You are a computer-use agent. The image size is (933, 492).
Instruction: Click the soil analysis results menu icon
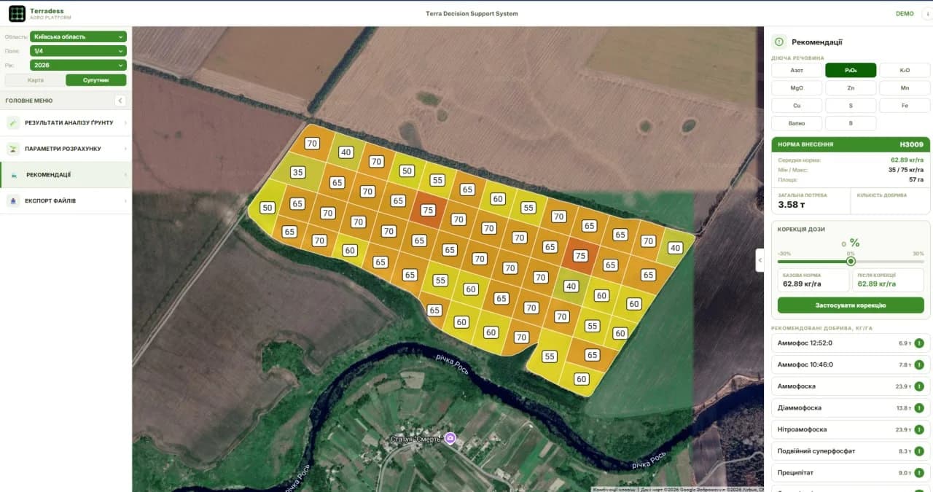point(13,122)
